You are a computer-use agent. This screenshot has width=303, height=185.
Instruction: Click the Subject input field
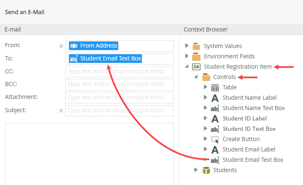[x=120, y=111]
